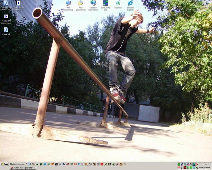The height and width of the screenshot is (170, 212).
Task: Open the trance96k desktop file
Action: [x=6, y=30]
